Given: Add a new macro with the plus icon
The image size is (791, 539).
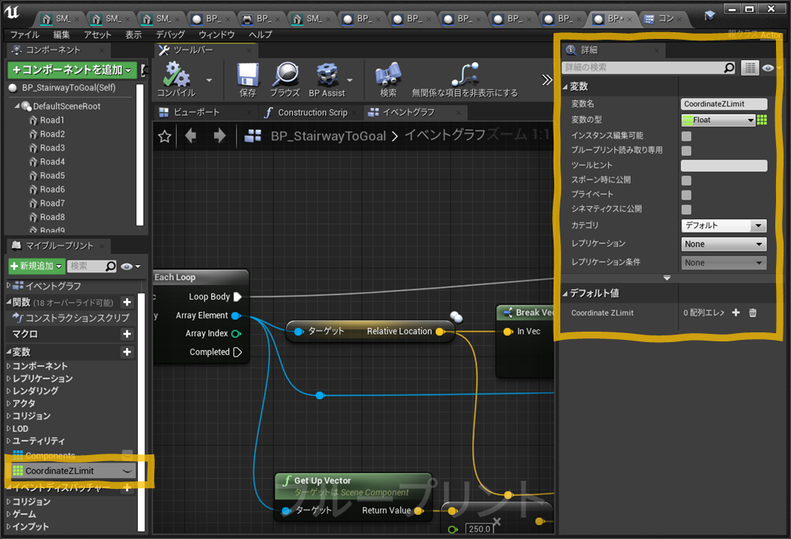Looking at the screenshot, I should tap(127, 334).
